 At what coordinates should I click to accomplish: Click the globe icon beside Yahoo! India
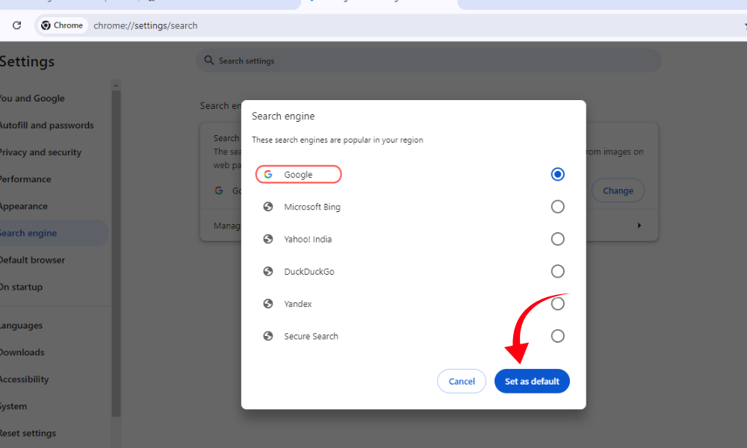268,239
